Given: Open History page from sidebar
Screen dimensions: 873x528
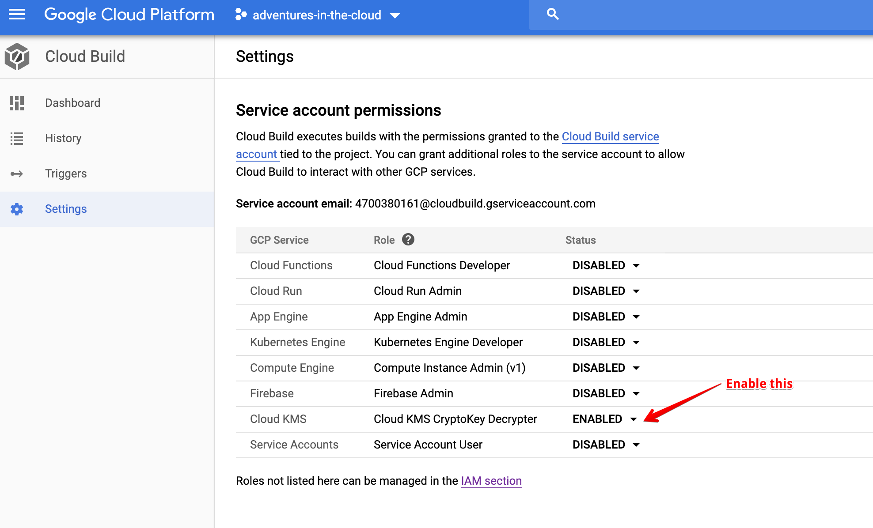Looking at the screenshot, I should tap(63, 138).
